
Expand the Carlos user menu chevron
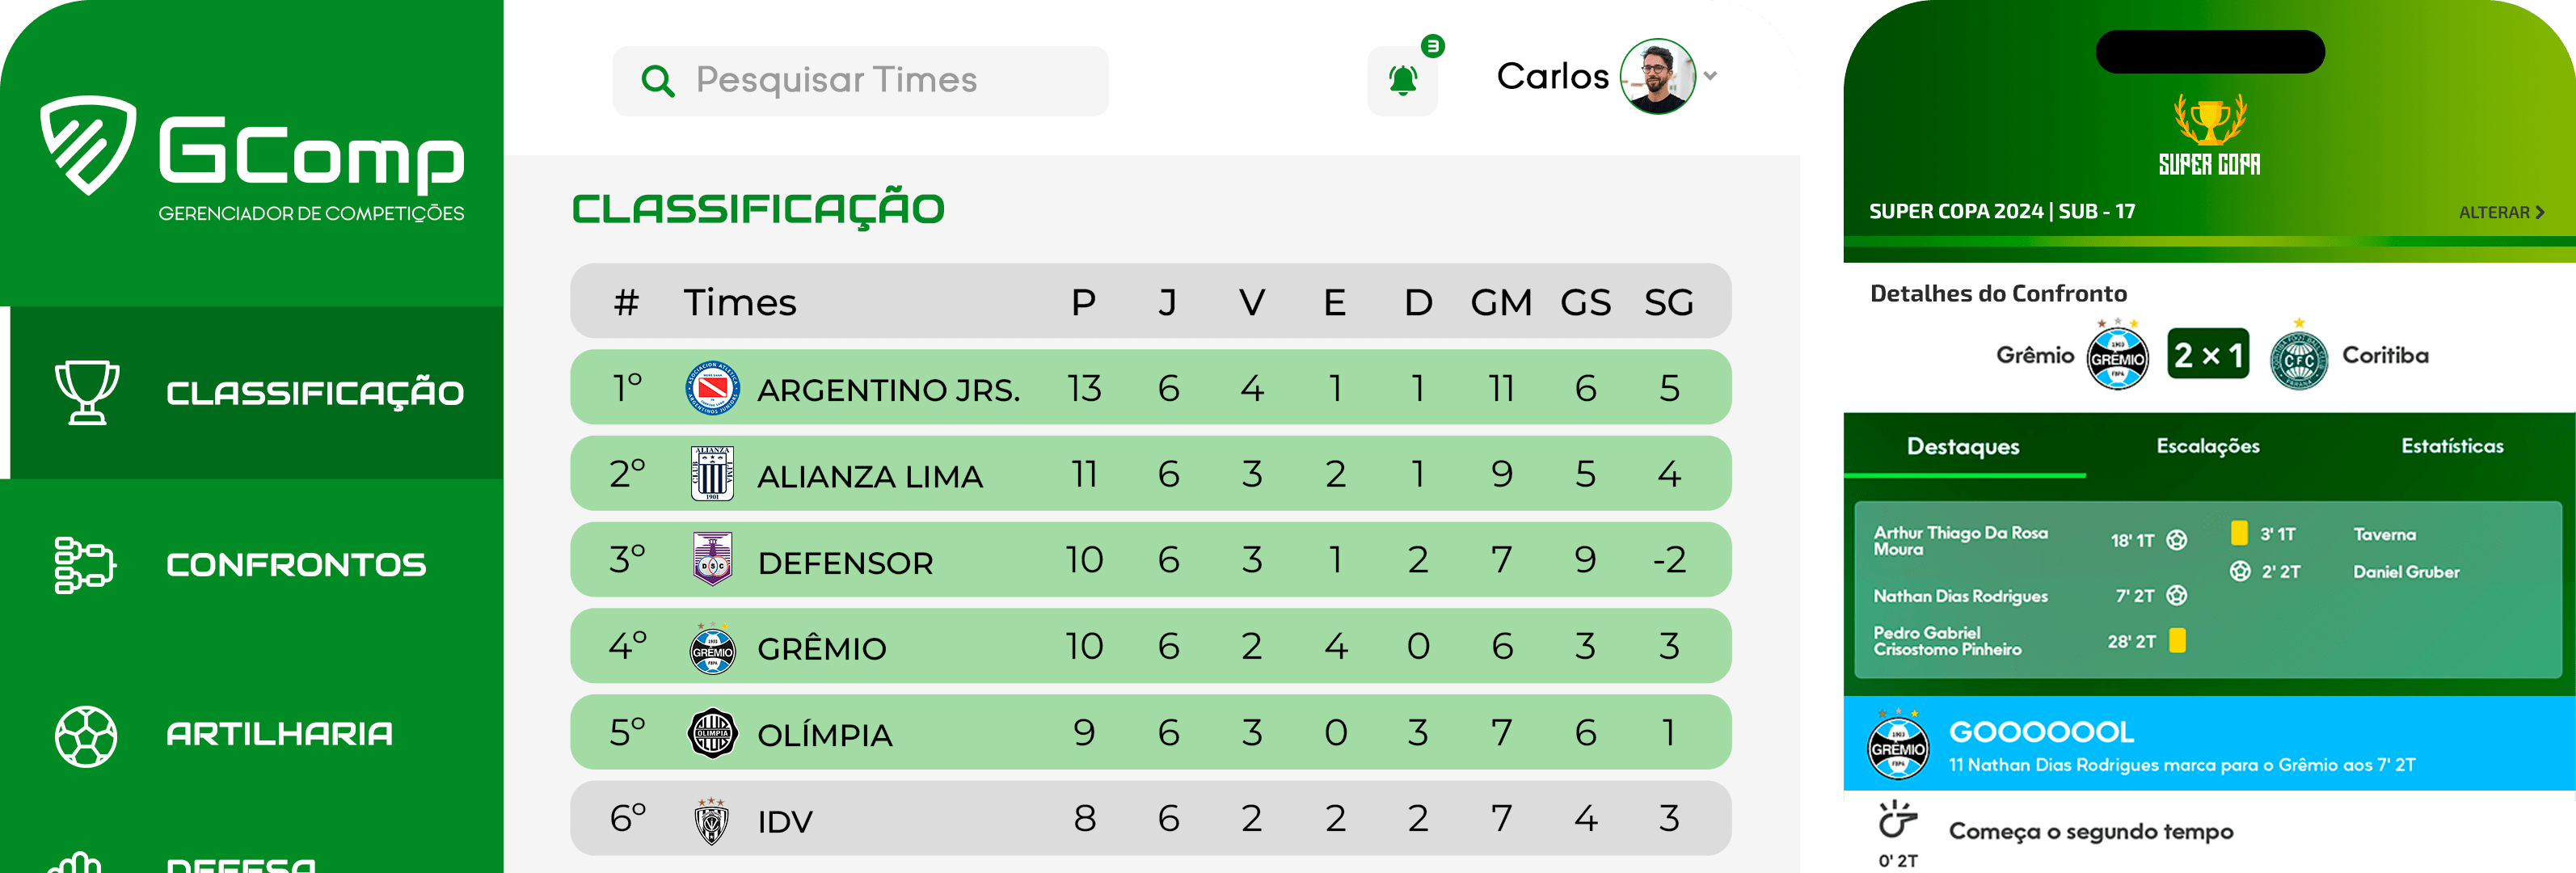[x=1710, y=76]
